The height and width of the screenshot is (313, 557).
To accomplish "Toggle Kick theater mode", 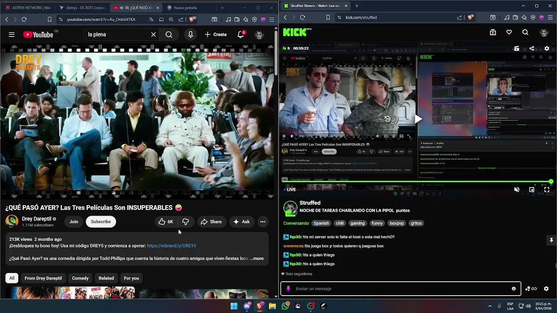I will point(532,190).
